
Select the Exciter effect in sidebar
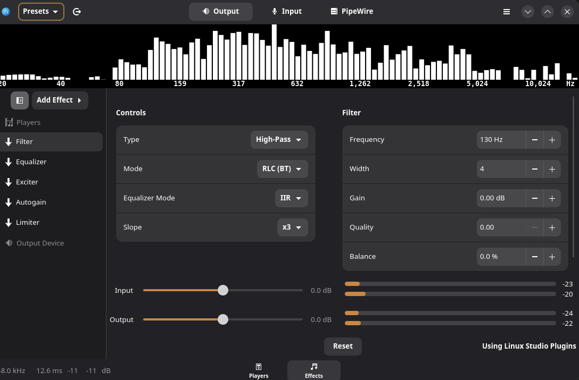(x=51, y=182)
